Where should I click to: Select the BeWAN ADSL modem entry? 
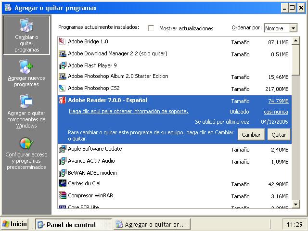(174, 173)
